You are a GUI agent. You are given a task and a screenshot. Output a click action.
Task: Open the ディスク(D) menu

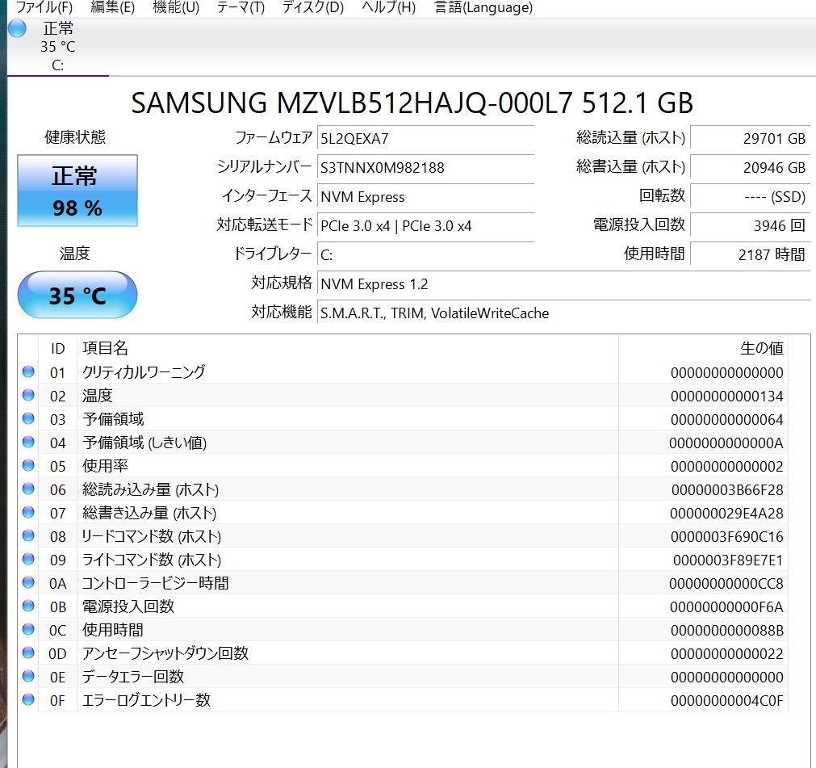(x=313, y=7)
